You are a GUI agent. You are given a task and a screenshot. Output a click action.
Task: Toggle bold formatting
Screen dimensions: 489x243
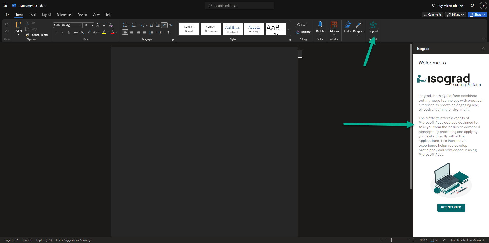(56, 32)
